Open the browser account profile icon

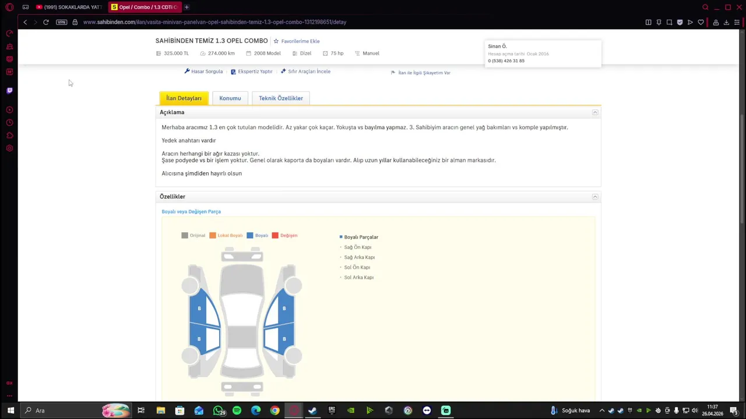[x=716, y=22]
